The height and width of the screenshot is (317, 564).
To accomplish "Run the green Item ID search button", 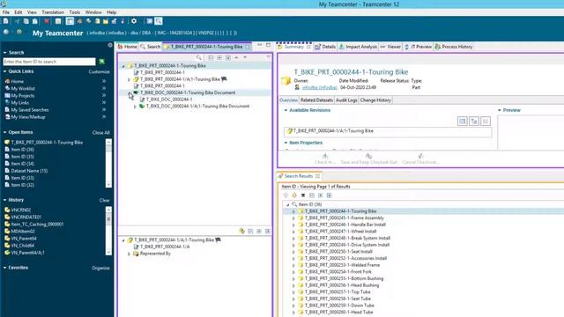I will click(102, 62).
